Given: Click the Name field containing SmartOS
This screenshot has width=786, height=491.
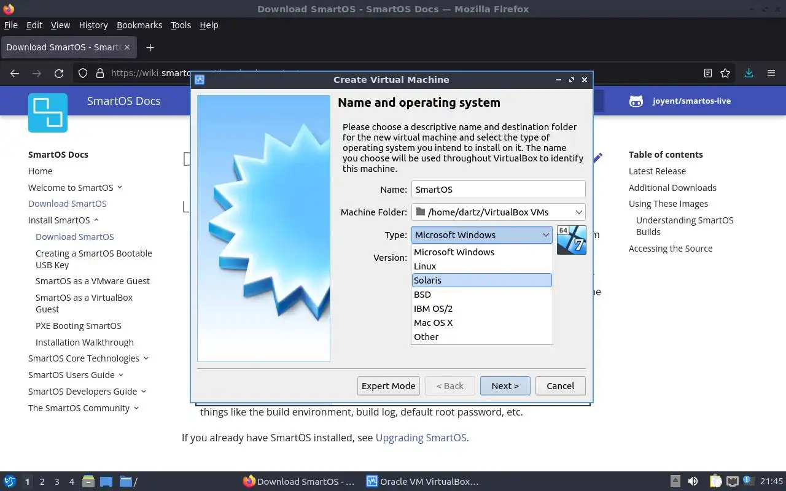Looking at the screenshot, I should click(498, 189).
